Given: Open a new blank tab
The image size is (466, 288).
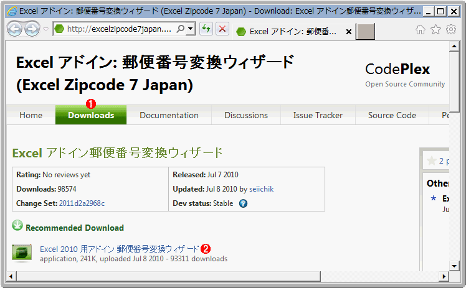Looking at the screenshot, I should [366, 32].
